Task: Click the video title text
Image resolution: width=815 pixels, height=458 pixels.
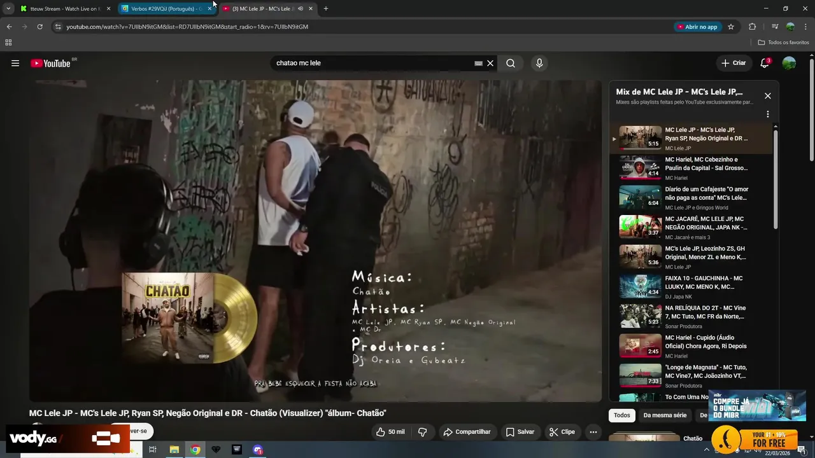Action: coord(208,413)
